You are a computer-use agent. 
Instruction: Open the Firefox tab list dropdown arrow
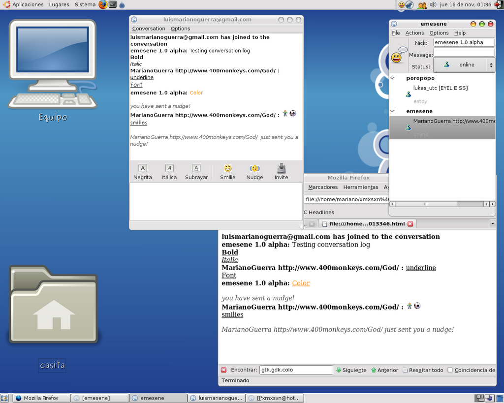(492, 224)
